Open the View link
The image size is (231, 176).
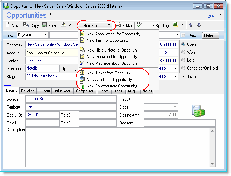211,16
